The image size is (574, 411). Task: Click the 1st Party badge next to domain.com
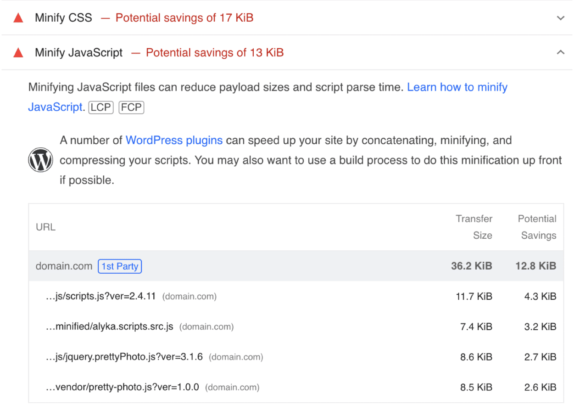pos(120,266)
